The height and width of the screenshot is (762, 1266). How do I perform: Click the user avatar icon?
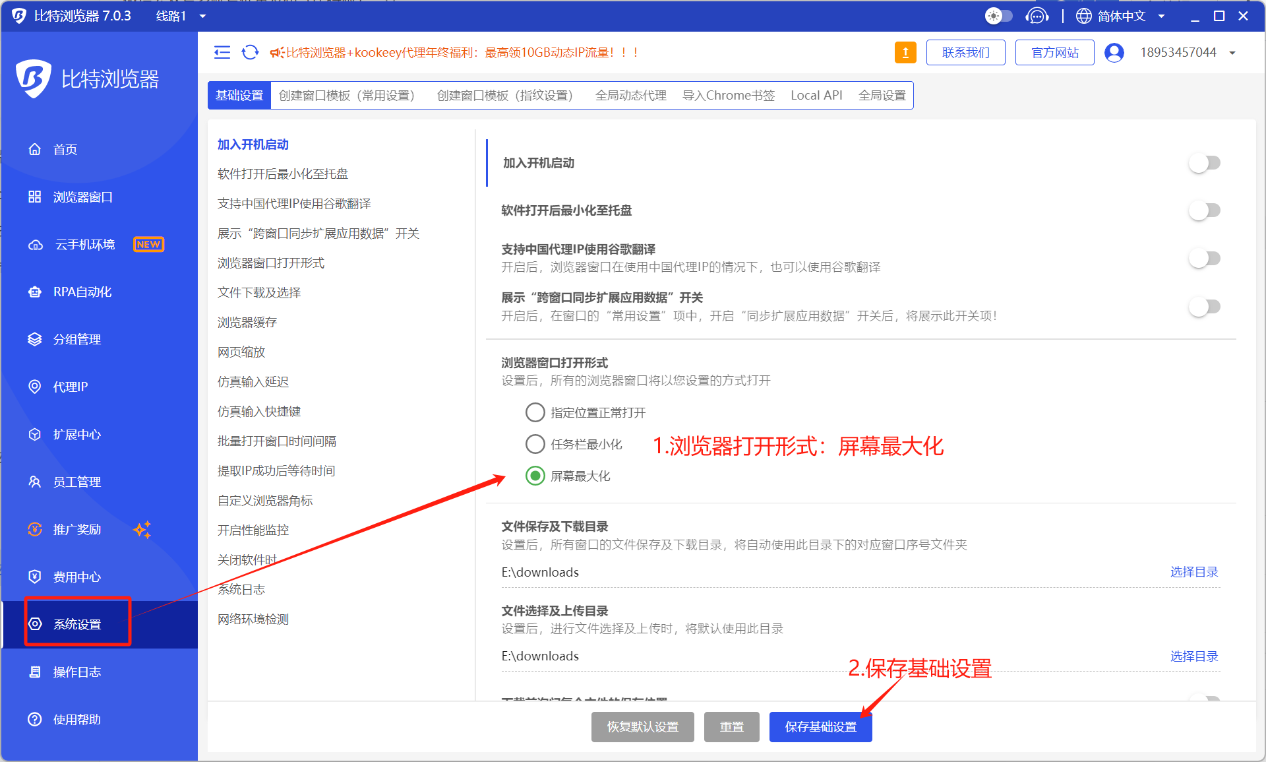point(1114,53)
